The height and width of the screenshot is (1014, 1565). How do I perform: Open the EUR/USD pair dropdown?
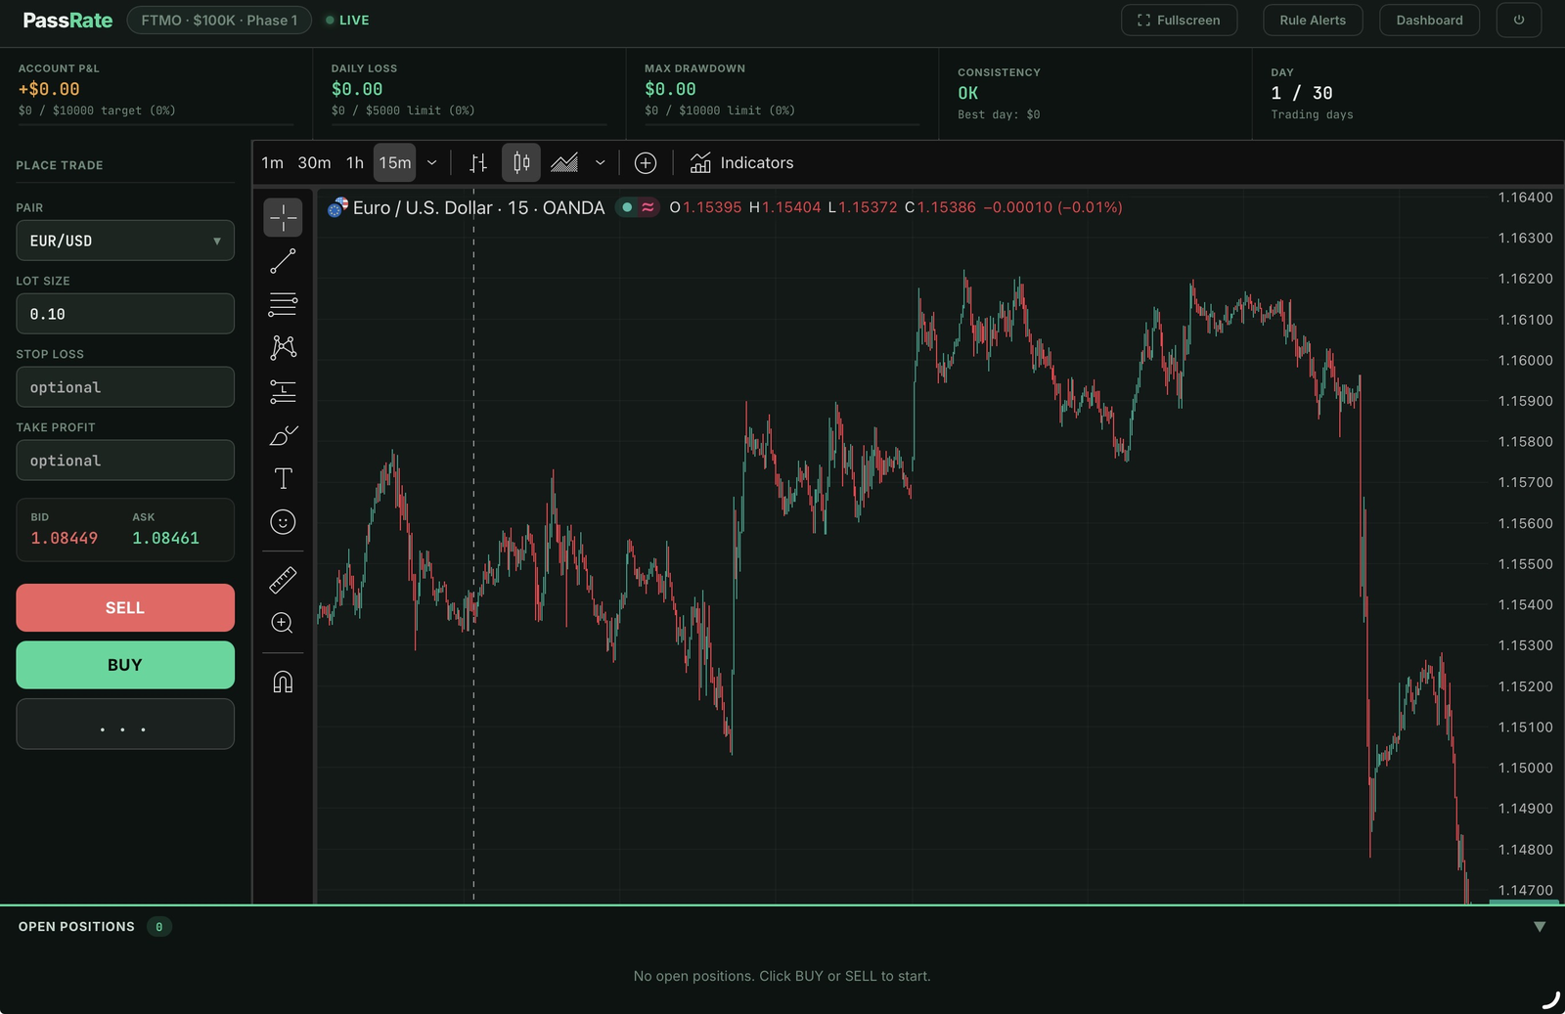click(x=125, y=241)
